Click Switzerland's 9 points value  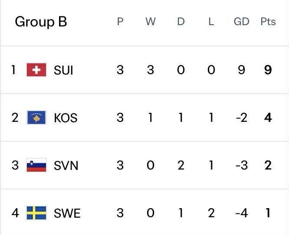268,70
